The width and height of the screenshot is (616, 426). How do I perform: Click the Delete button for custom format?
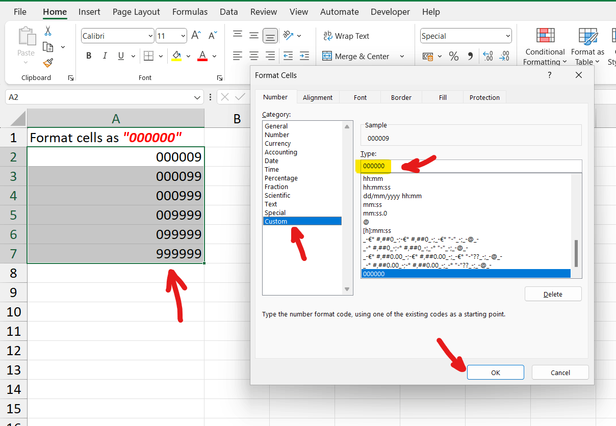click(553, 294)
